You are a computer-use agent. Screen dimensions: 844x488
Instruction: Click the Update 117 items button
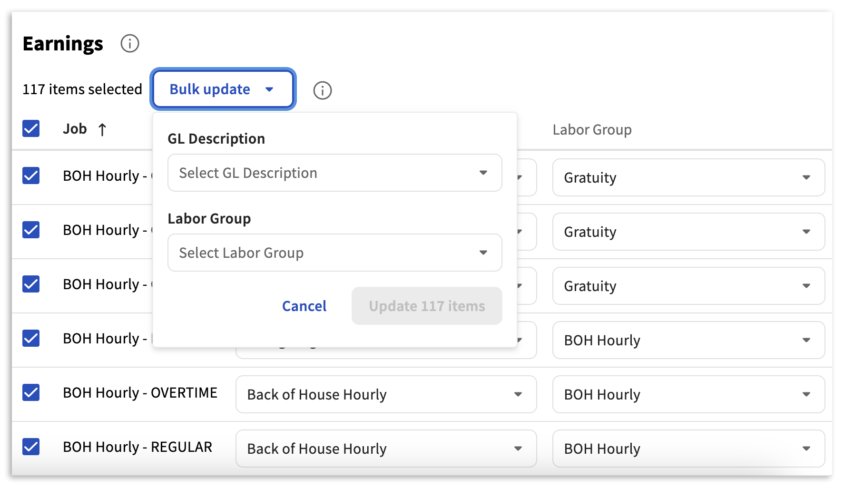pos(427,306)
